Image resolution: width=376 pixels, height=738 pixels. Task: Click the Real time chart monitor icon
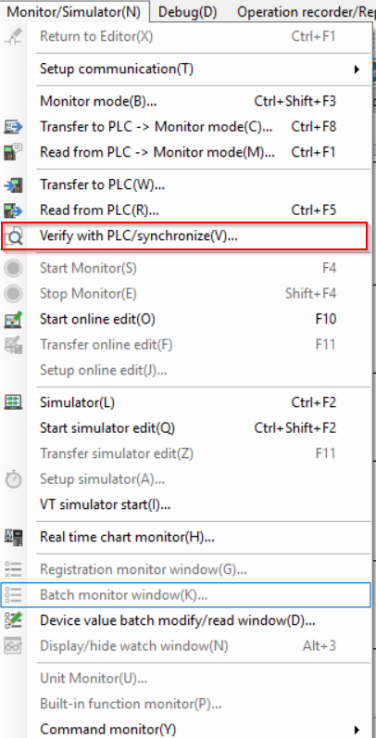[x=13, y=537]
